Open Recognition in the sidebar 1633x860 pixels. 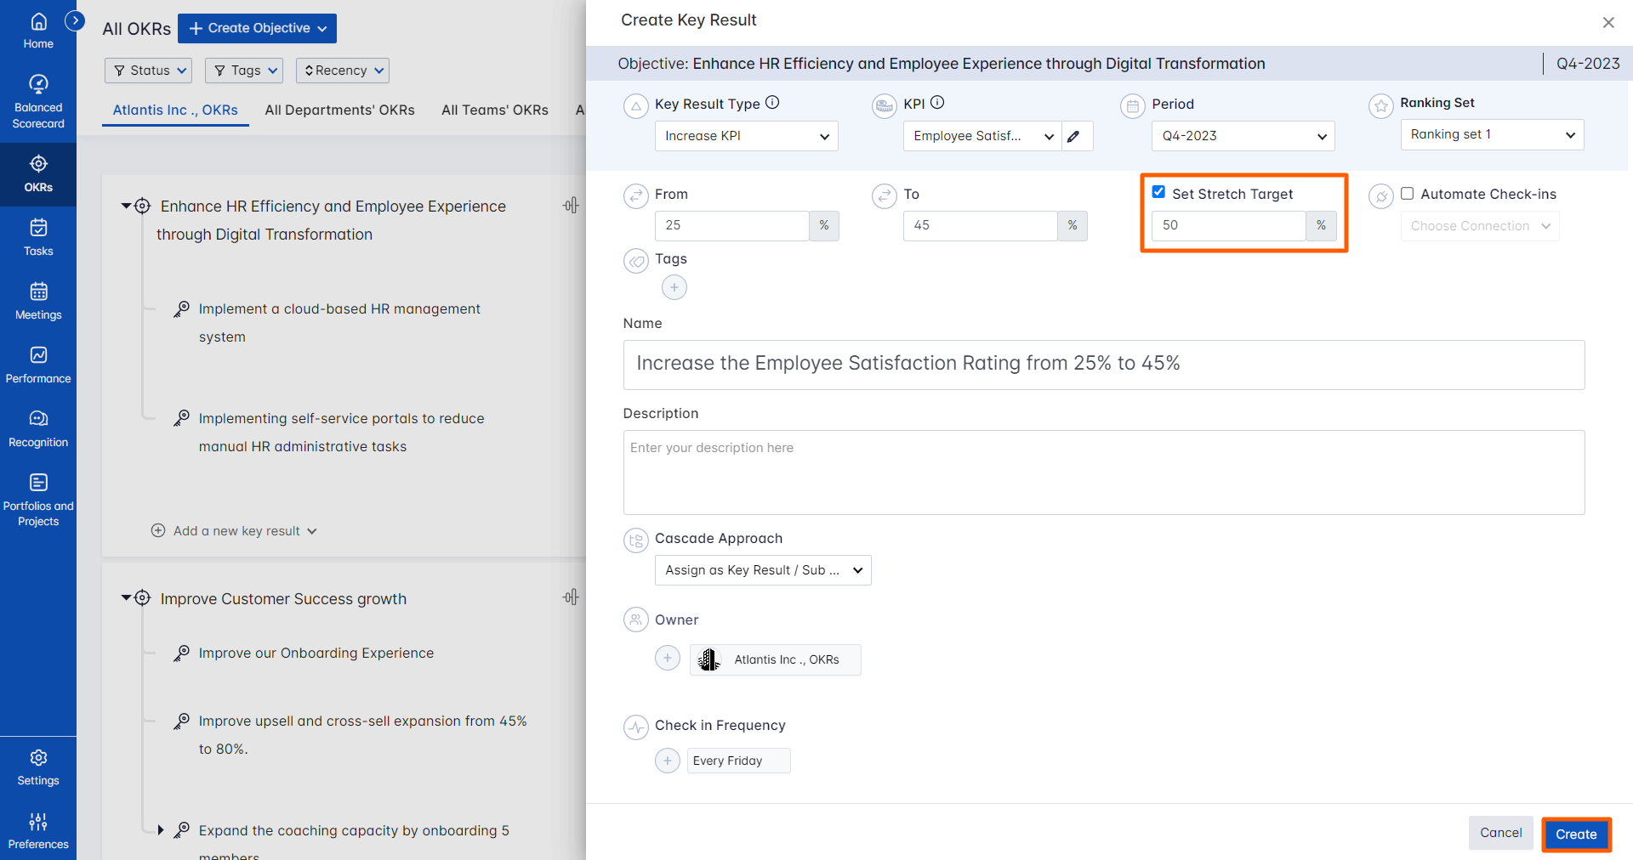pyautogui.click(x=38, y=428)
